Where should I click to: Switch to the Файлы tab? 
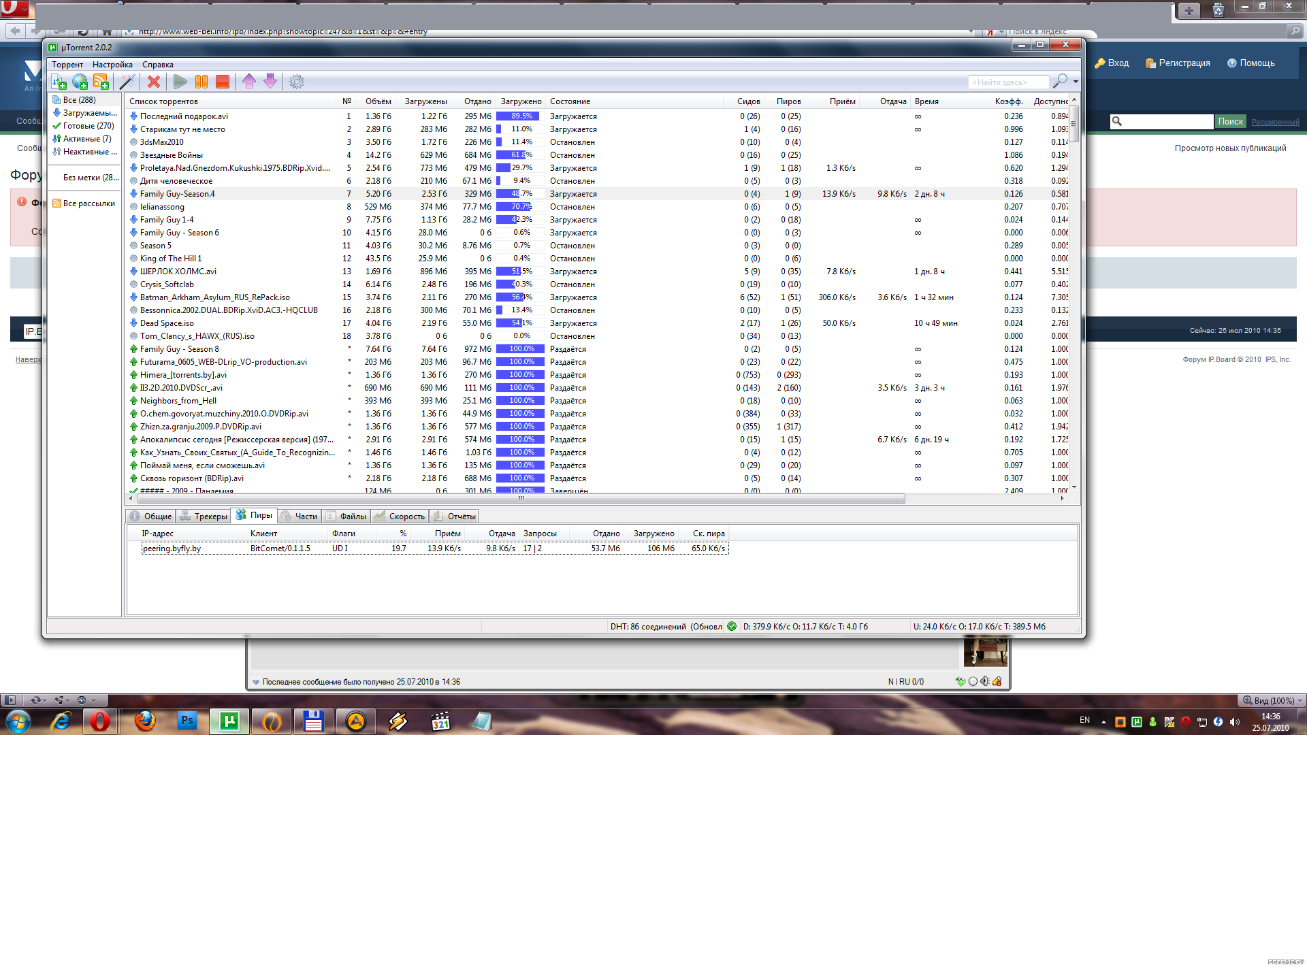click(346, 517)
